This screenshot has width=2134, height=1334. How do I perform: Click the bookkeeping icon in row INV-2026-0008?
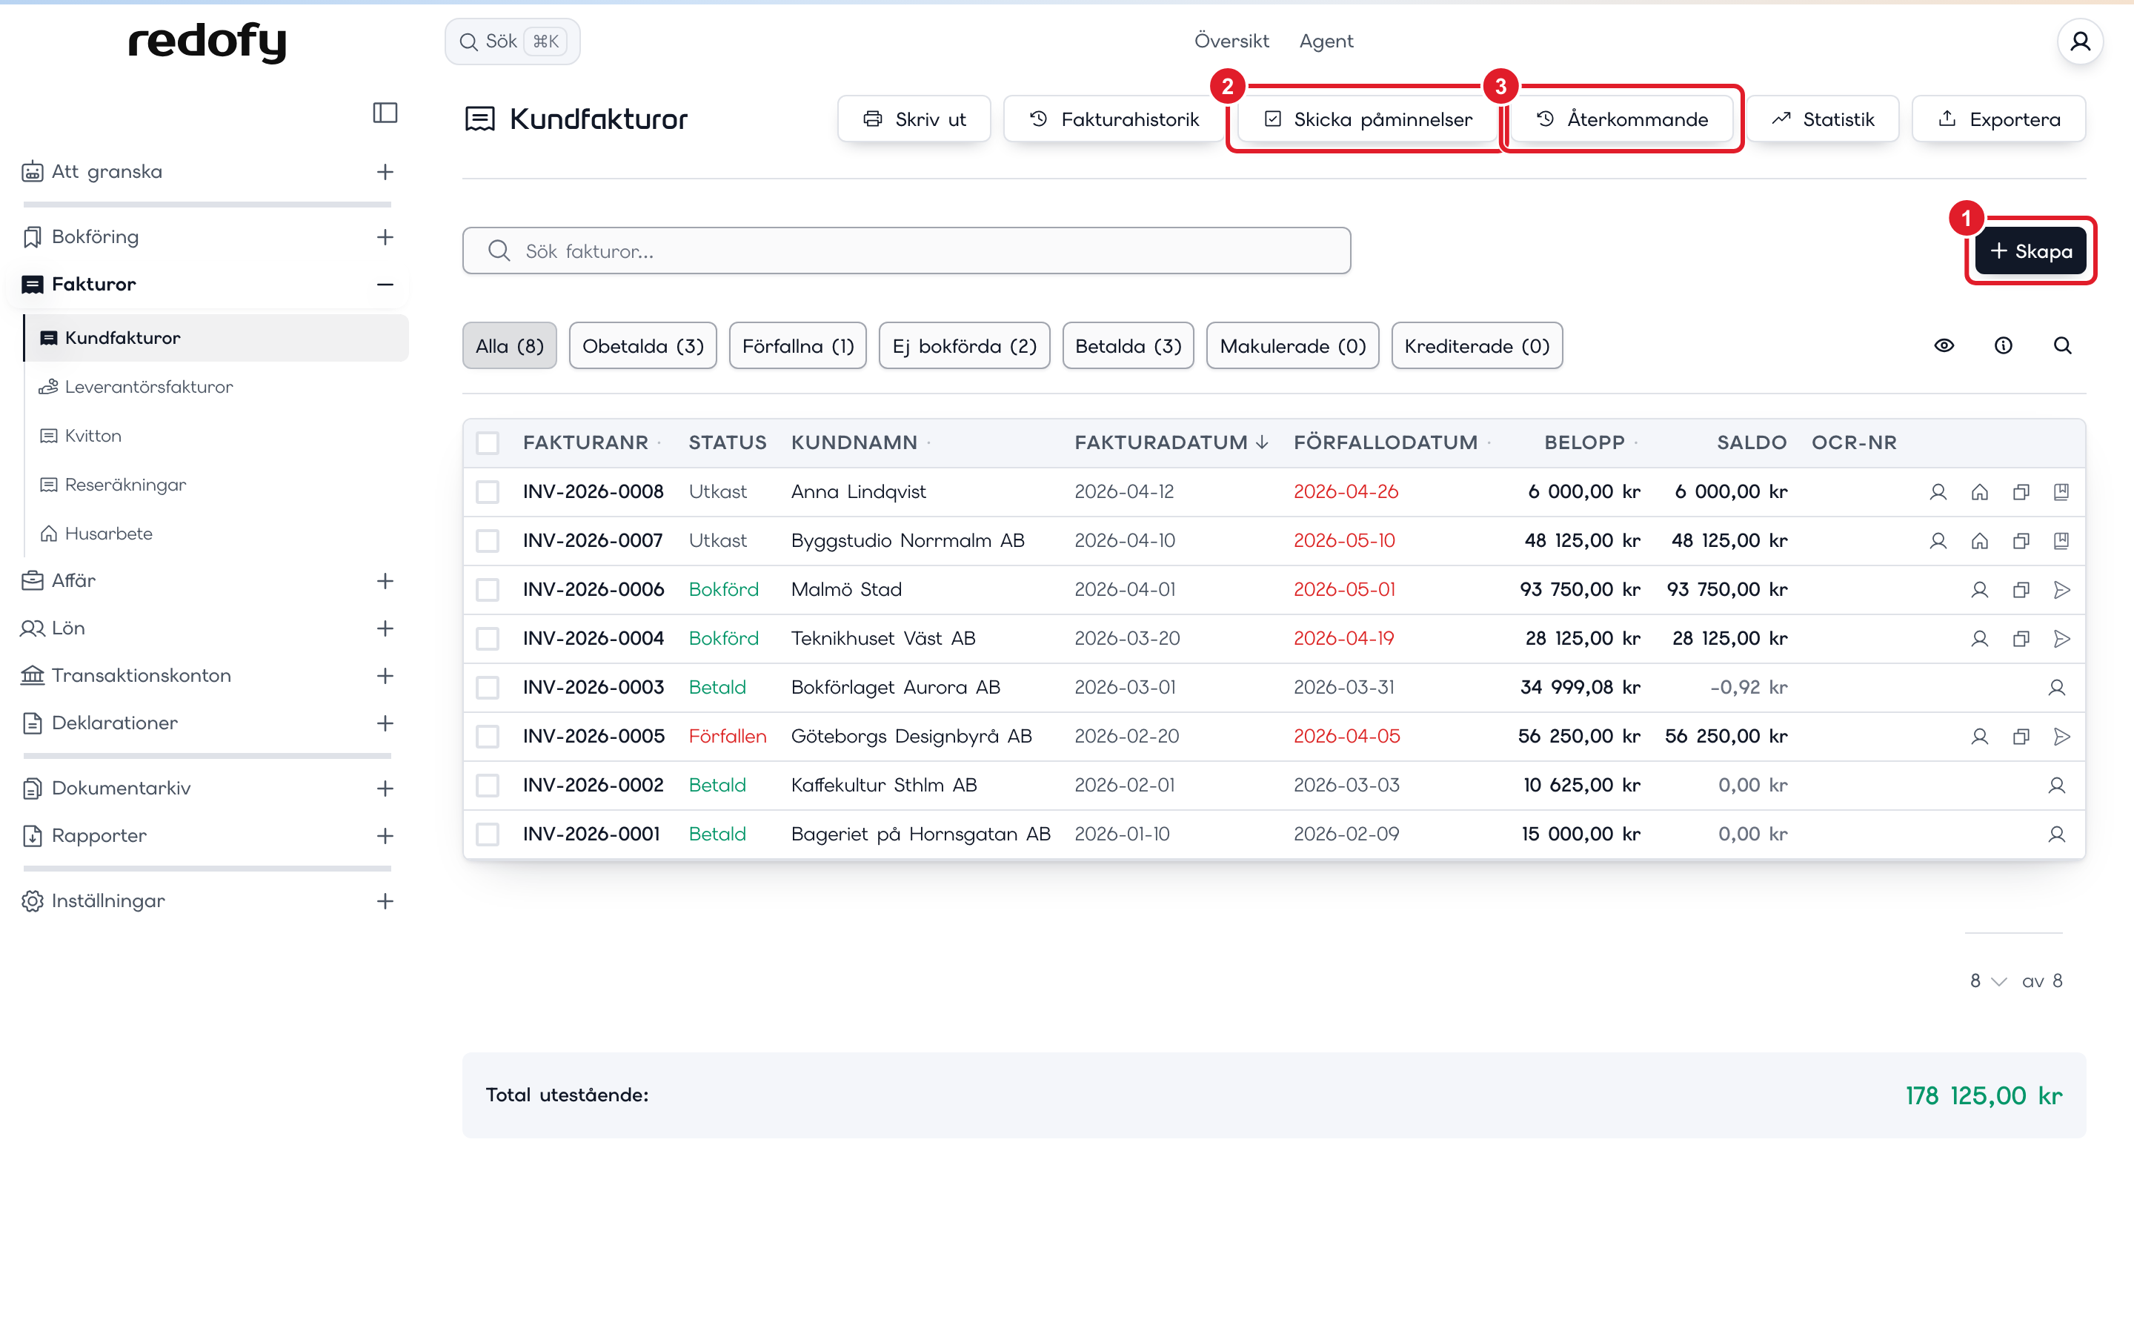[x=2061, y=491]
